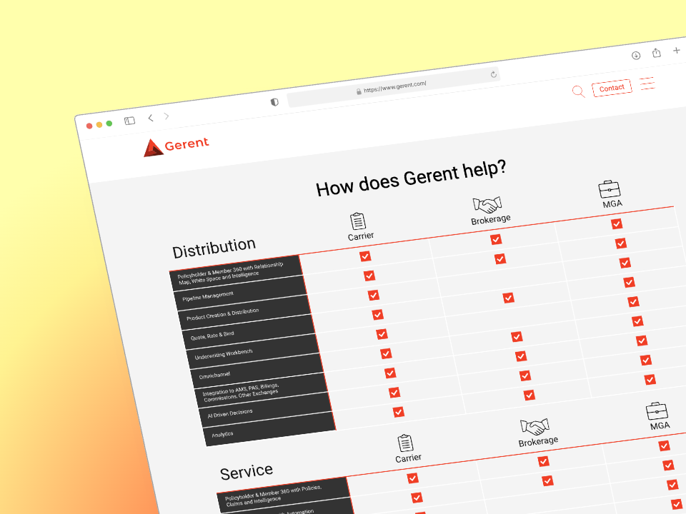Open the browser downloads icon
686x514 pixels.
click(x=636, y=55)
